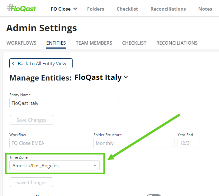Toggle the switch at the bottom of the form
Viewport: 219px width, 196px height.
tap(154, 195)
